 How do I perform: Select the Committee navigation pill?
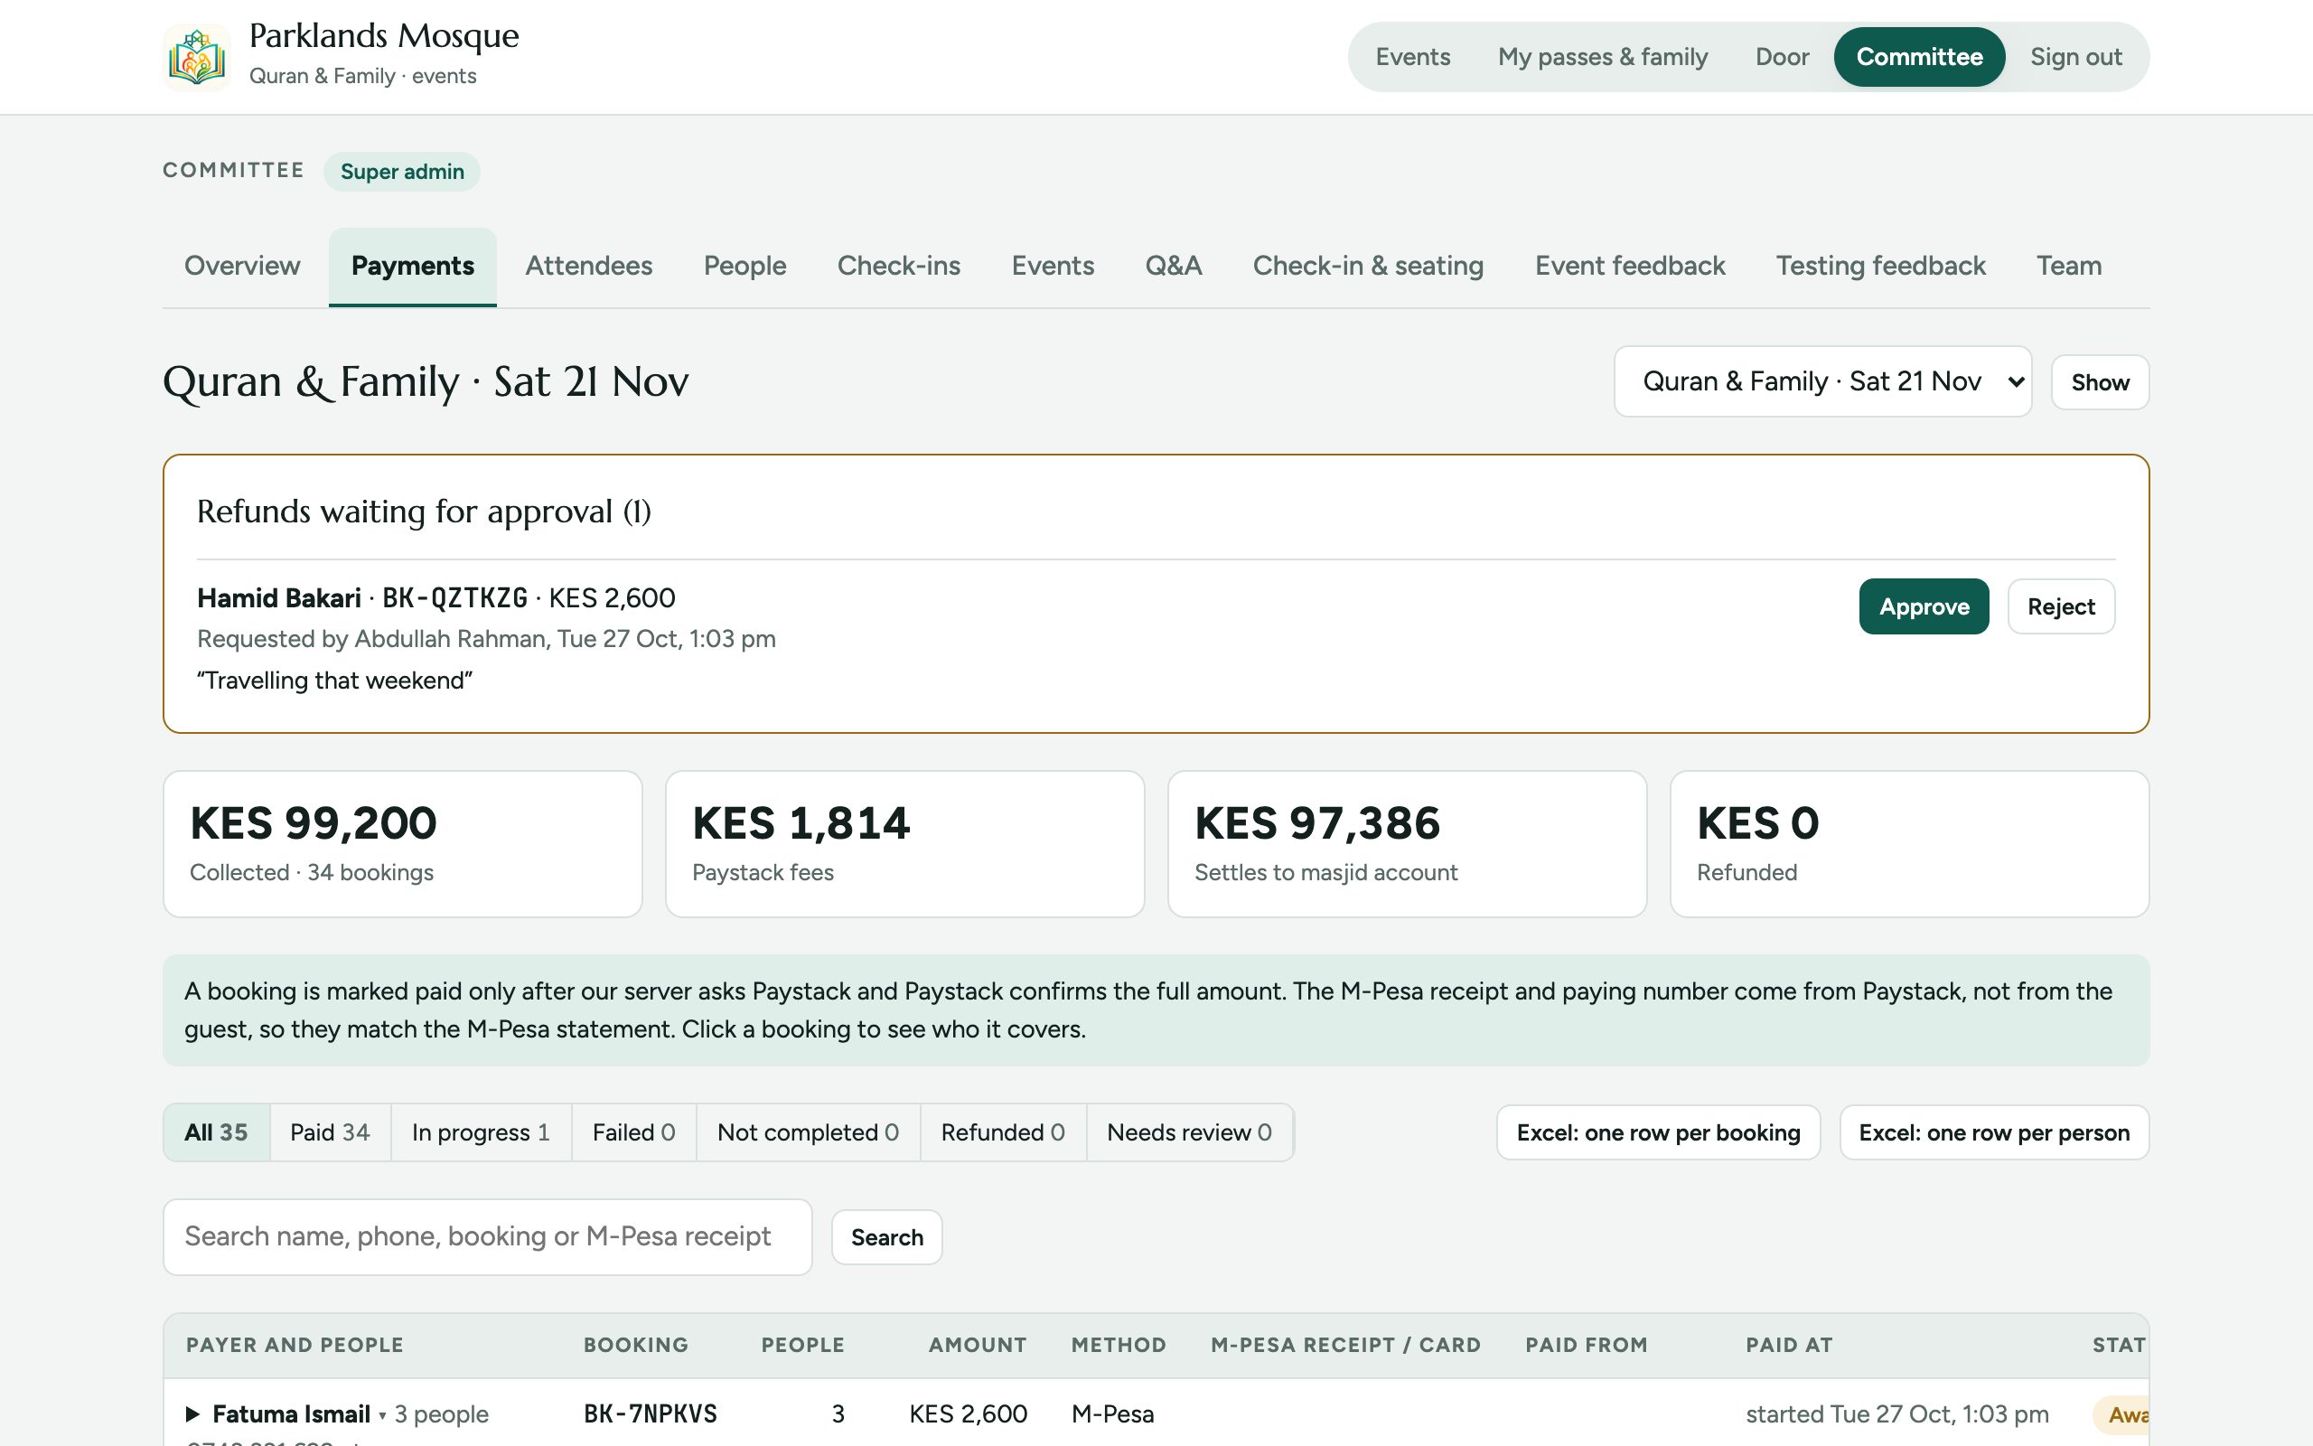1919,57
